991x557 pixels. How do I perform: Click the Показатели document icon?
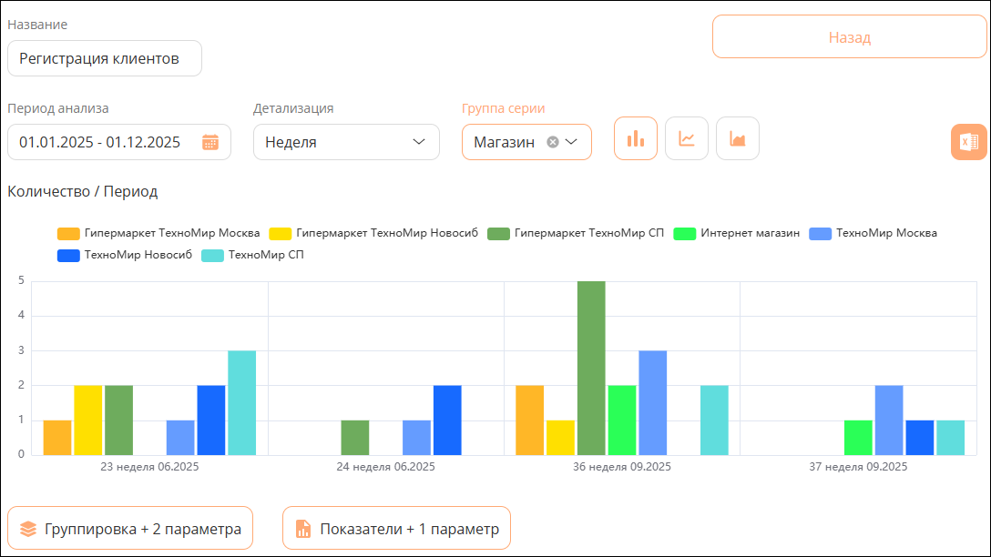(x=303, y=529)
